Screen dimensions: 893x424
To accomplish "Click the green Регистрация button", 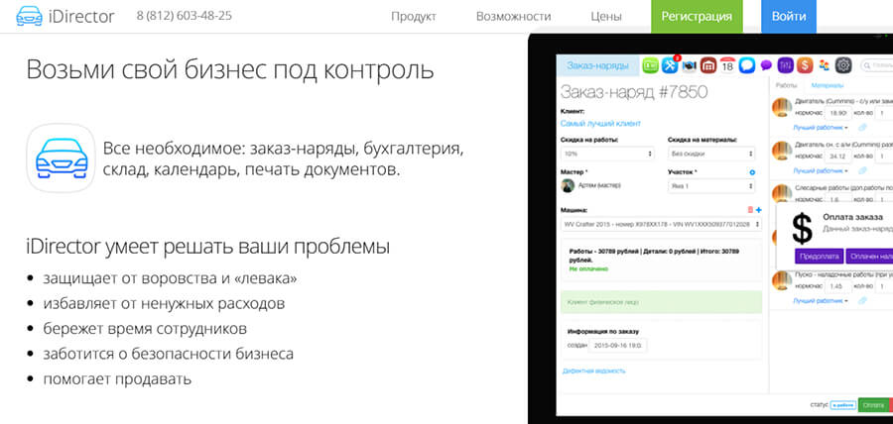I will pos(697,17).
